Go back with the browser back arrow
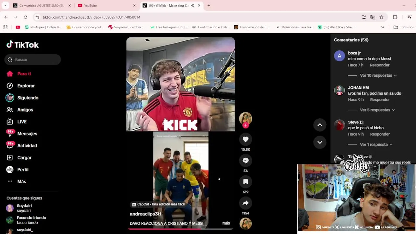Screen dimensions: 416x234 pos(6,17)
